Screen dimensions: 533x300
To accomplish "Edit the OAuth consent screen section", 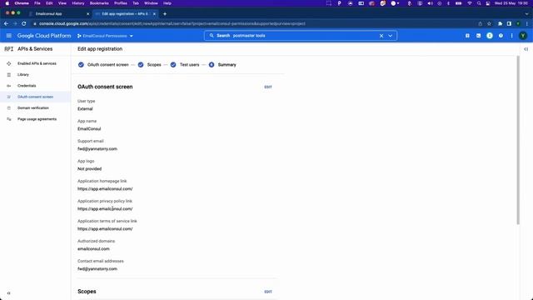I will (x=268, y=87).
